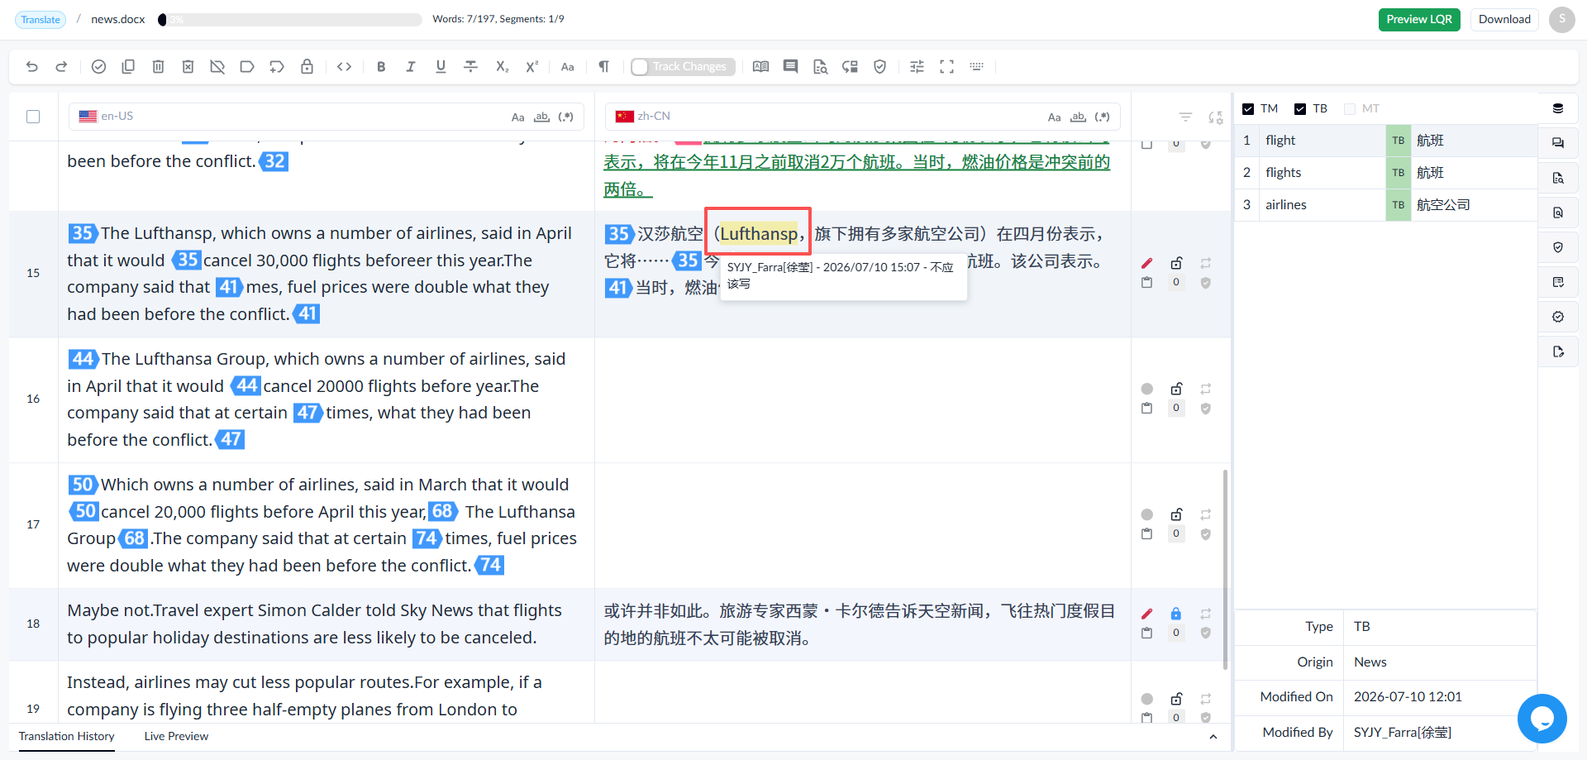Click the copy source to target icon
This screenshot has height=760, width=1587.
pyautogui.click(x=128, y=67)
